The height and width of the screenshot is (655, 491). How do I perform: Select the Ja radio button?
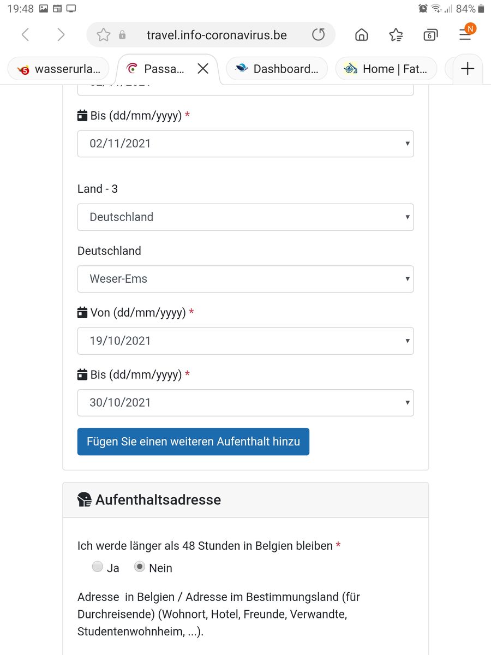(98, 567)
